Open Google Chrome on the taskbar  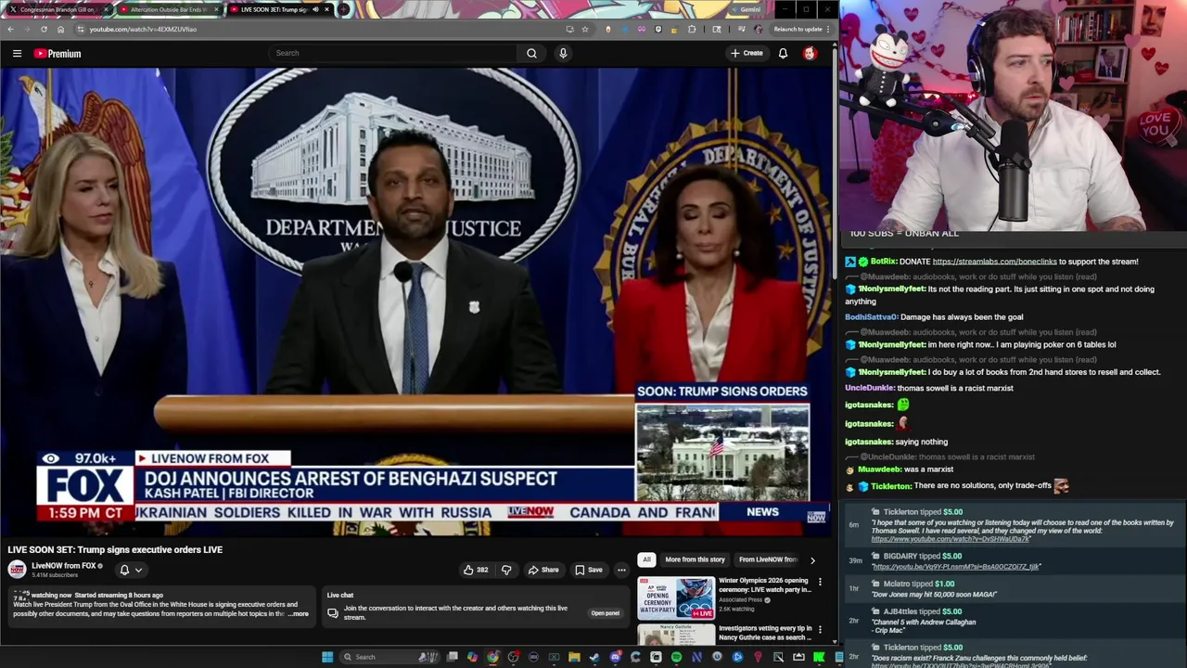click(x=492, y=657)
